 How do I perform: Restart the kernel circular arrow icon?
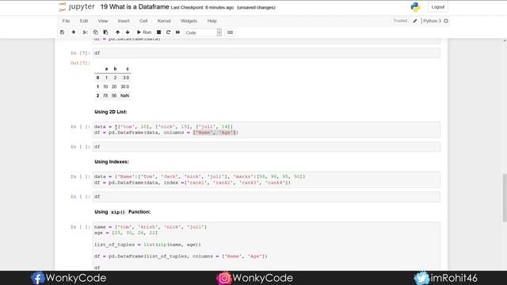[168, 32]
